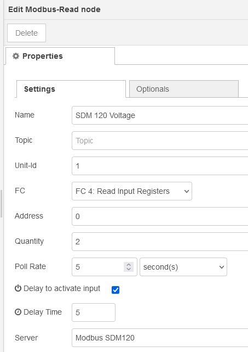
Task: Click the power icon beside Delay to activate input
Action: coord(18,288)
